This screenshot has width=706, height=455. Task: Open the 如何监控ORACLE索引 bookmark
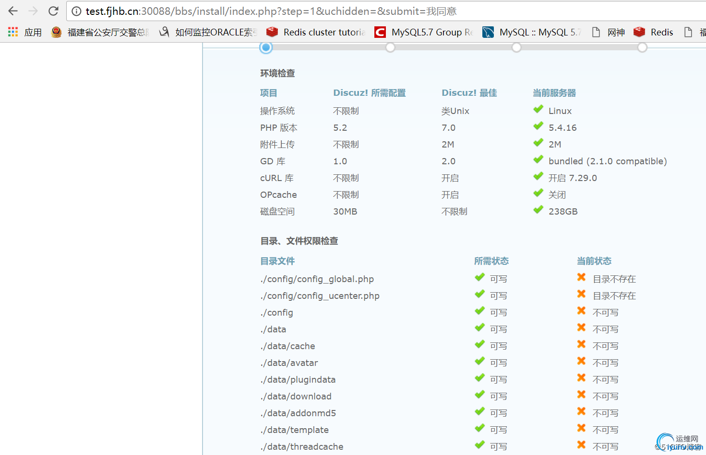[208, 32]
